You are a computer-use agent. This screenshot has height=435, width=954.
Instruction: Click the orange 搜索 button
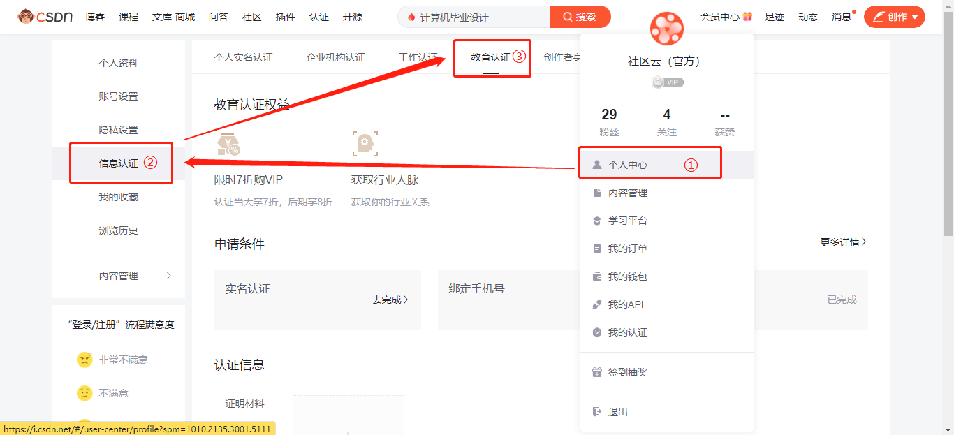(x=580, y=17)
